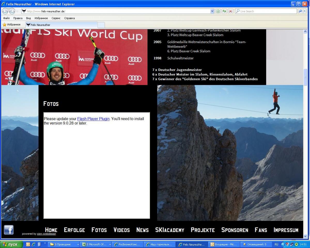Open the Erfolge navigation item

(74, 230)
